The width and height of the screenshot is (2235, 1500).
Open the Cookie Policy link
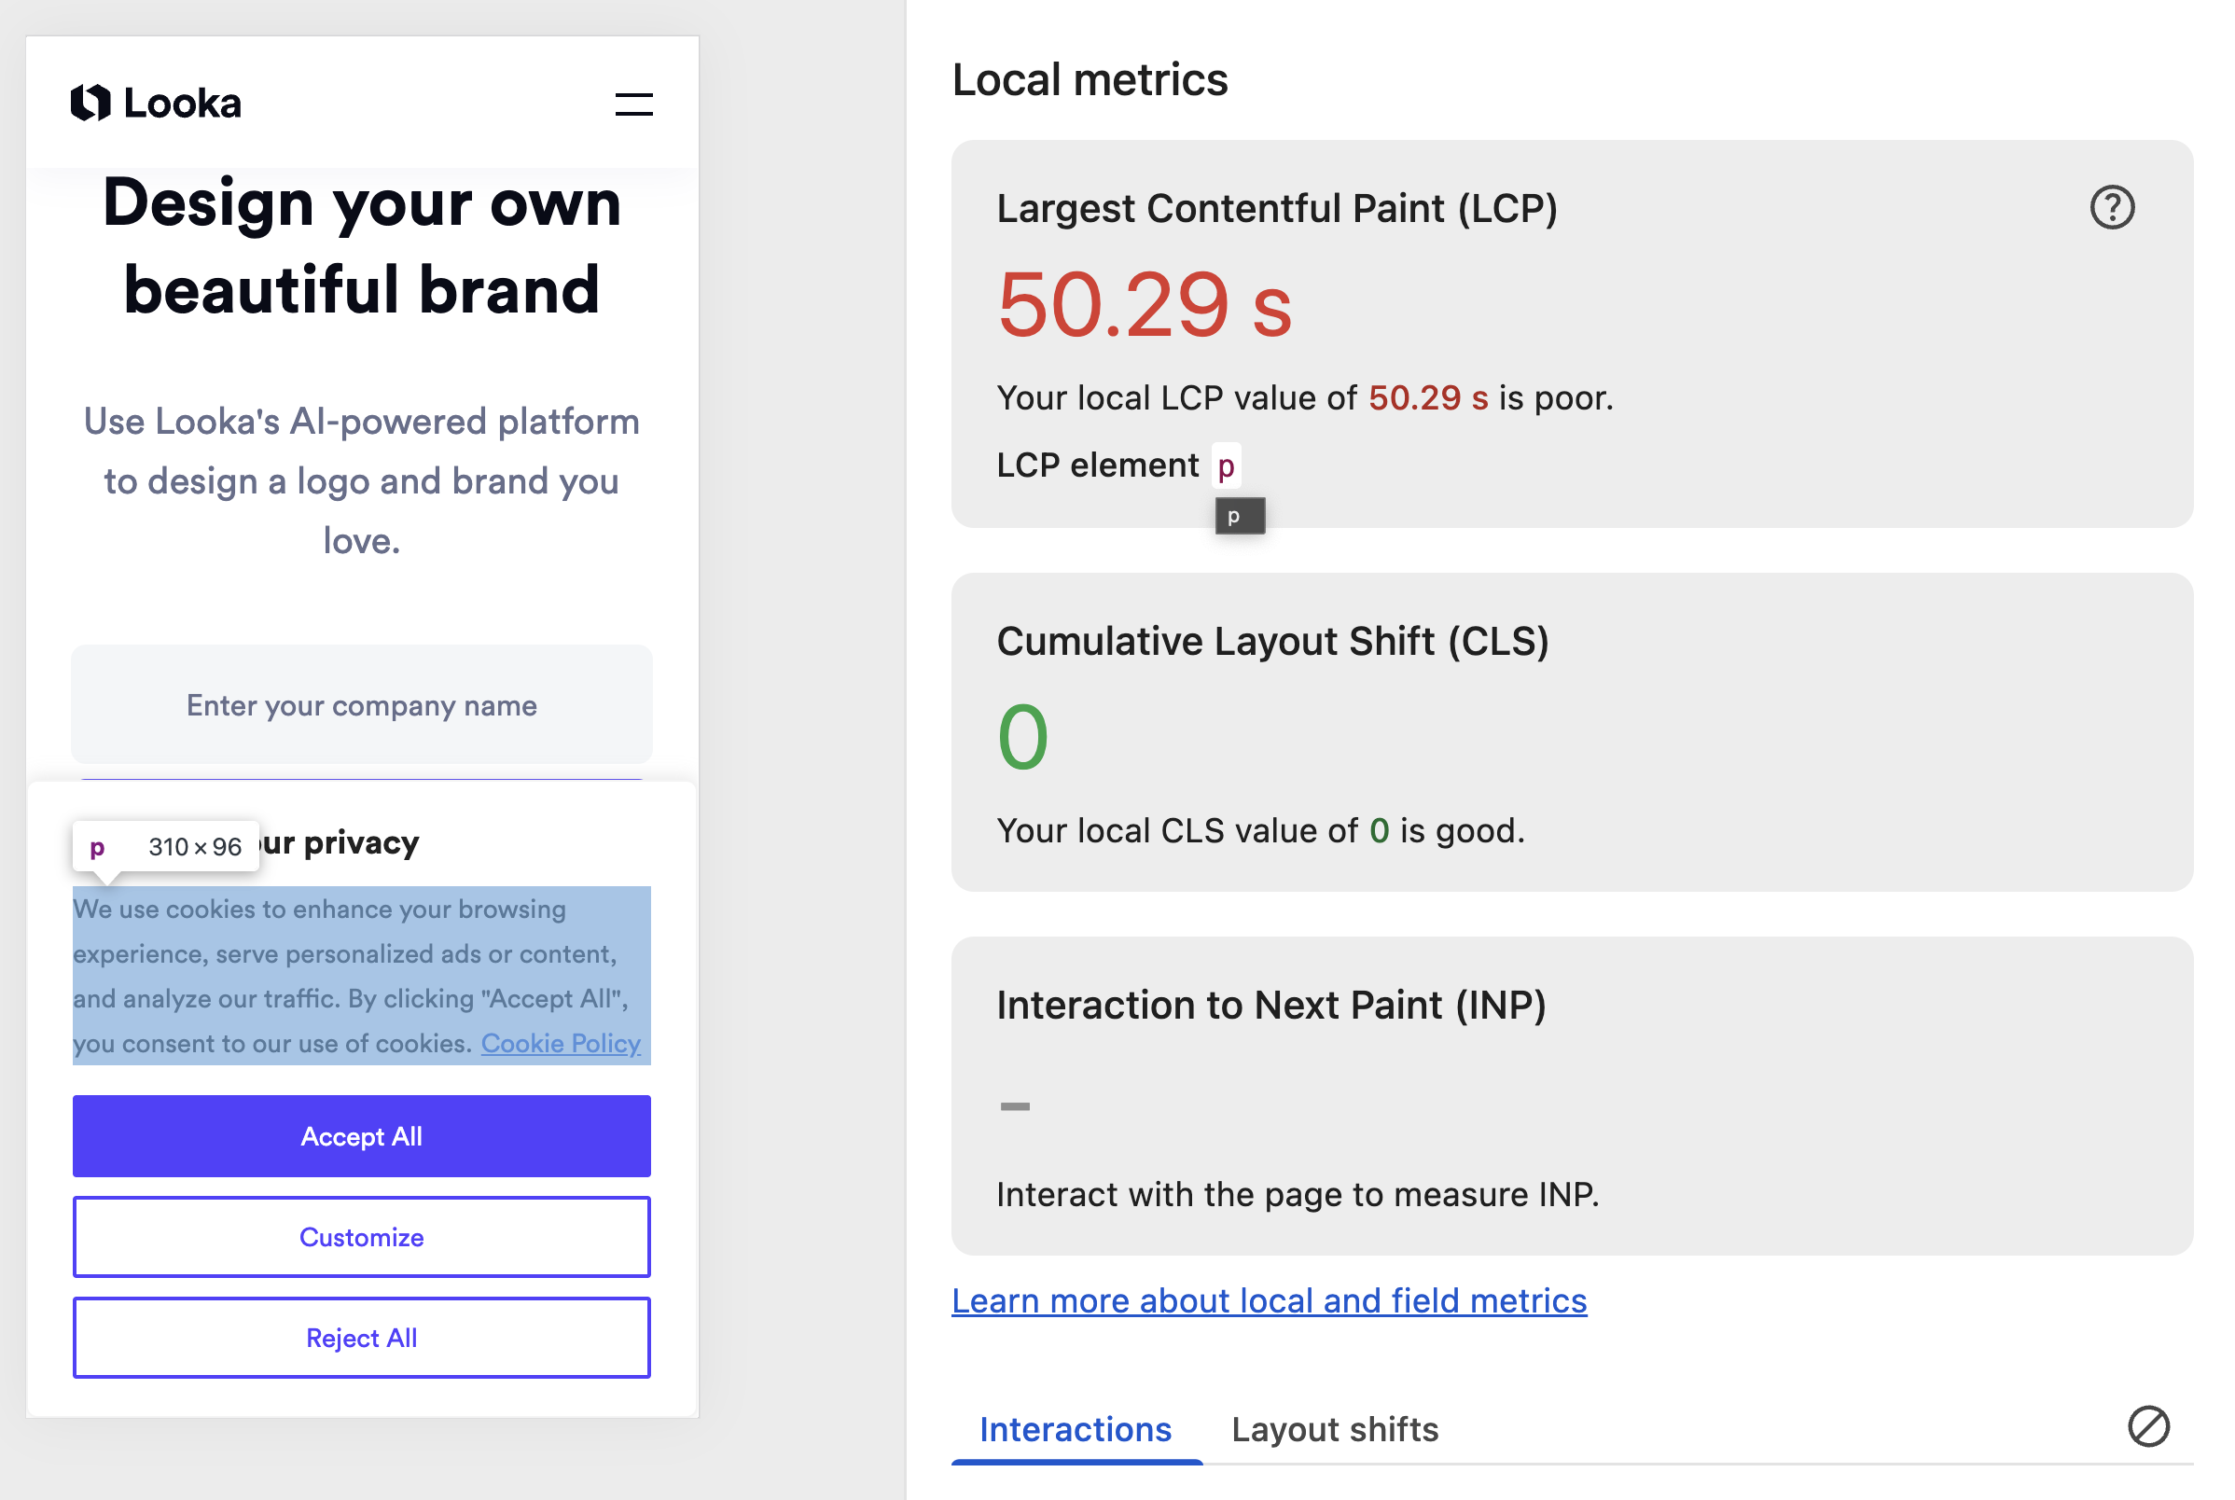(x=561, y=1044)
